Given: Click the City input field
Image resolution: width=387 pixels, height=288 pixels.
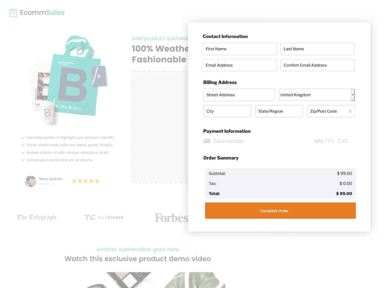Looking at the screenshot, I should pos(227,111).
